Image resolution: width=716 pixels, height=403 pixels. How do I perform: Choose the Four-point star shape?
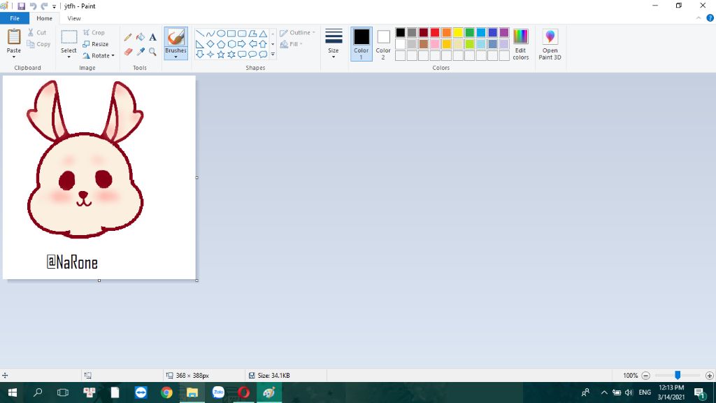click(x=210, y=55)
